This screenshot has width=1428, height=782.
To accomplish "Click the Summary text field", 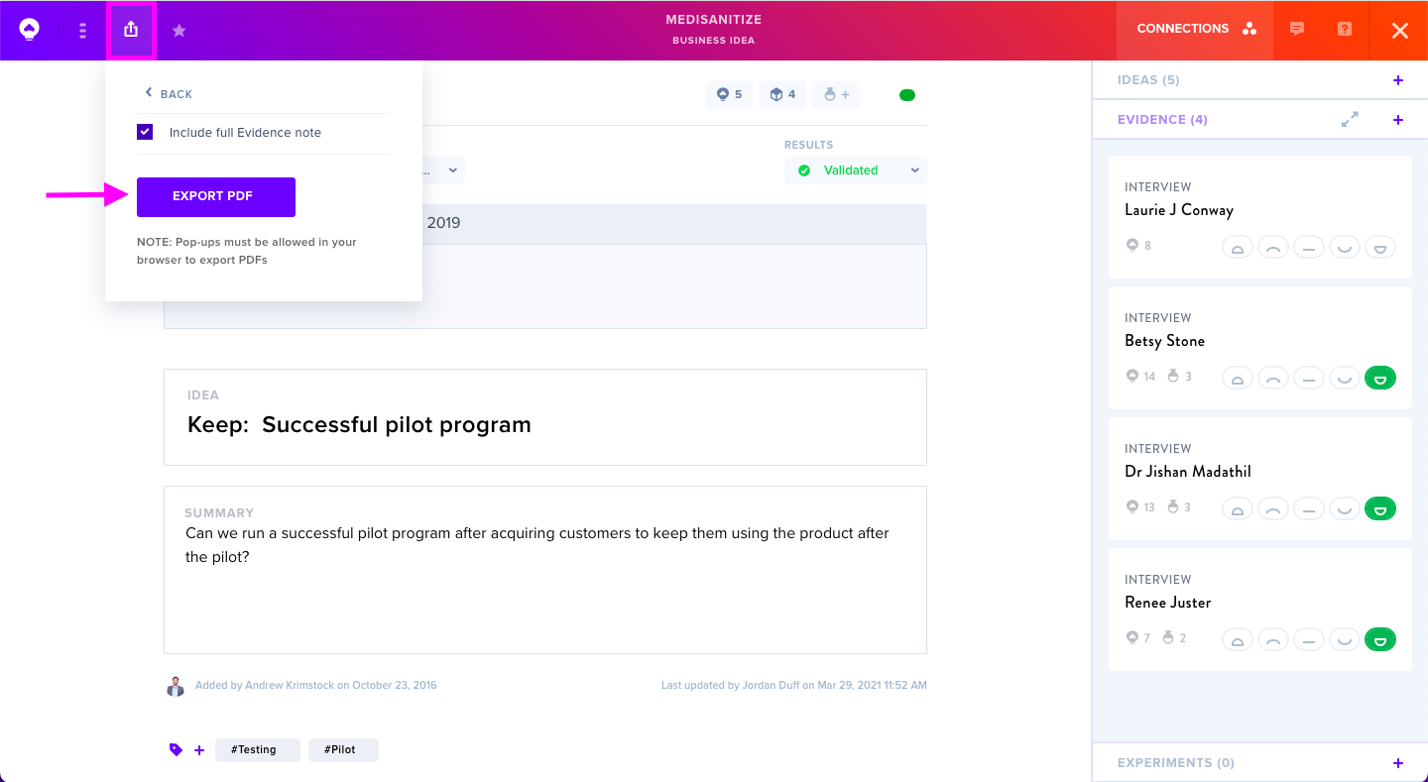I will (x=545, y=569).
